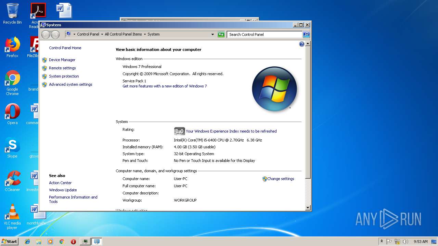This screenshot has height=246, width=438.
Task: Click the Action Center flag tray icon
Action: pyautogui.click(x=389, y=242)
